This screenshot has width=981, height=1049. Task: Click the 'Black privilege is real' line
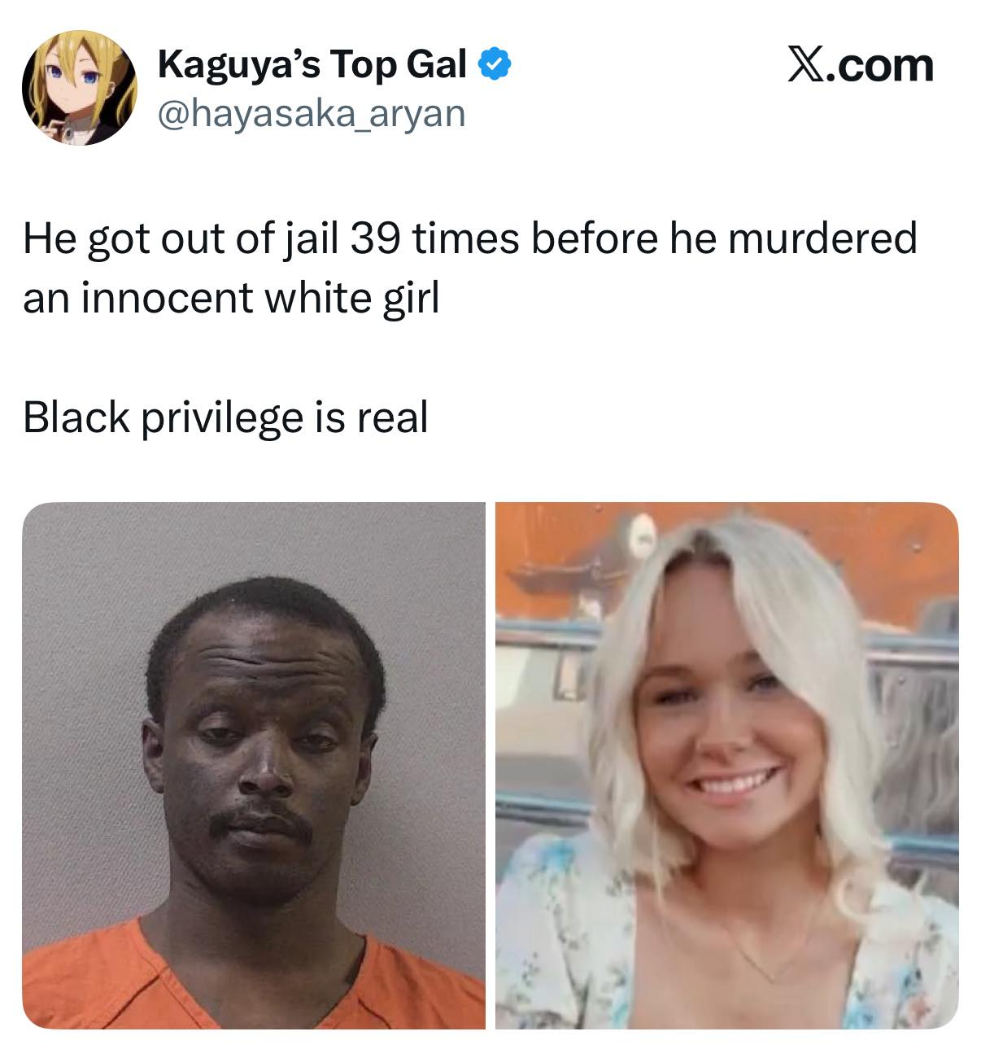tap(225, 417)
